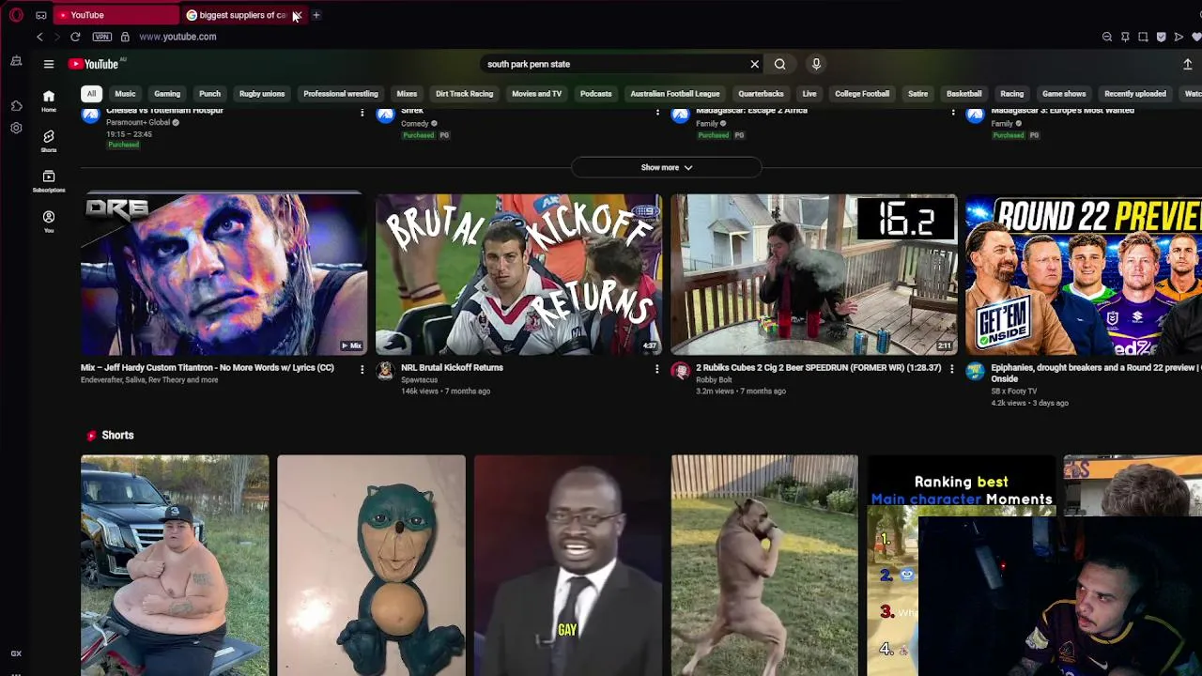Select the Quarterbacks filter chip
Image resolution: width=1202 pixels, height=676 pixels.
coord(761,94)
